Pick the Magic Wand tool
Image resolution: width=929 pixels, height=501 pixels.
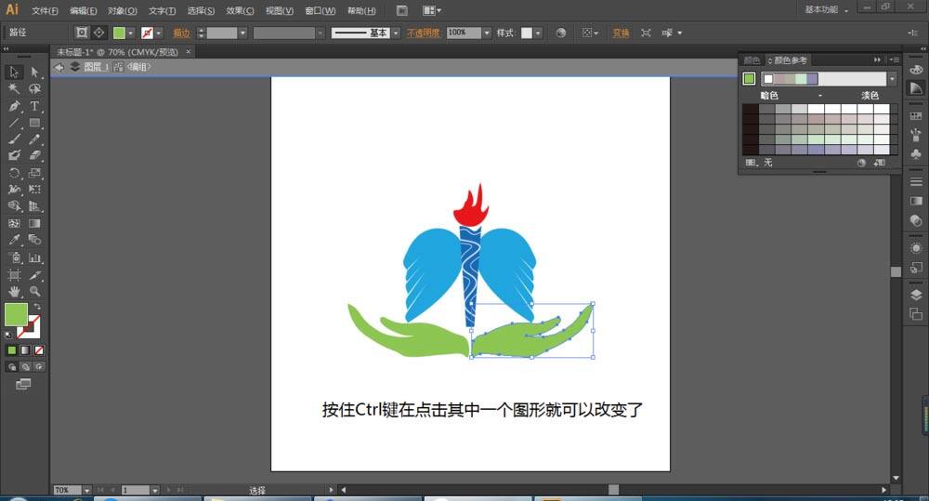point(14,89)
